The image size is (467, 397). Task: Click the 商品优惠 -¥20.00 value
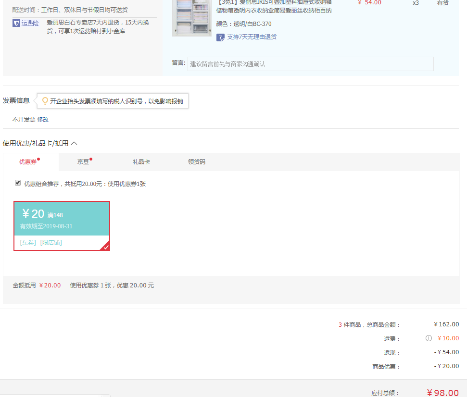pyautogui.click(x=446, y=366)
